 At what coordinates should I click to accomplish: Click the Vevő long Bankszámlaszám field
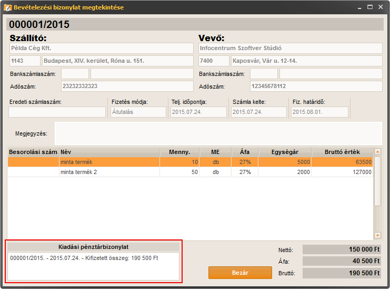click(331, 74)
